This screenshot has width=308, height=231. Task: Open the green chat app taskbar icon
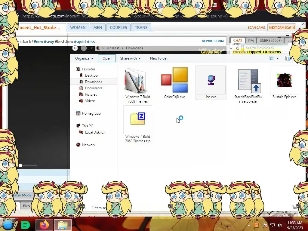[25, 225]
